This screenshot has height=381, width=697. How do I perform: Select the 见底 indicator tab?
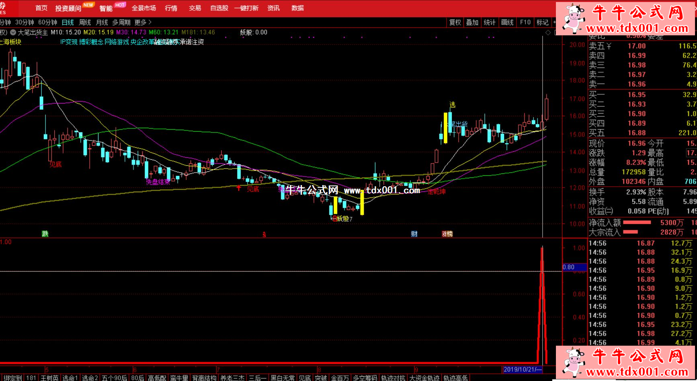(x=305, y=378)
